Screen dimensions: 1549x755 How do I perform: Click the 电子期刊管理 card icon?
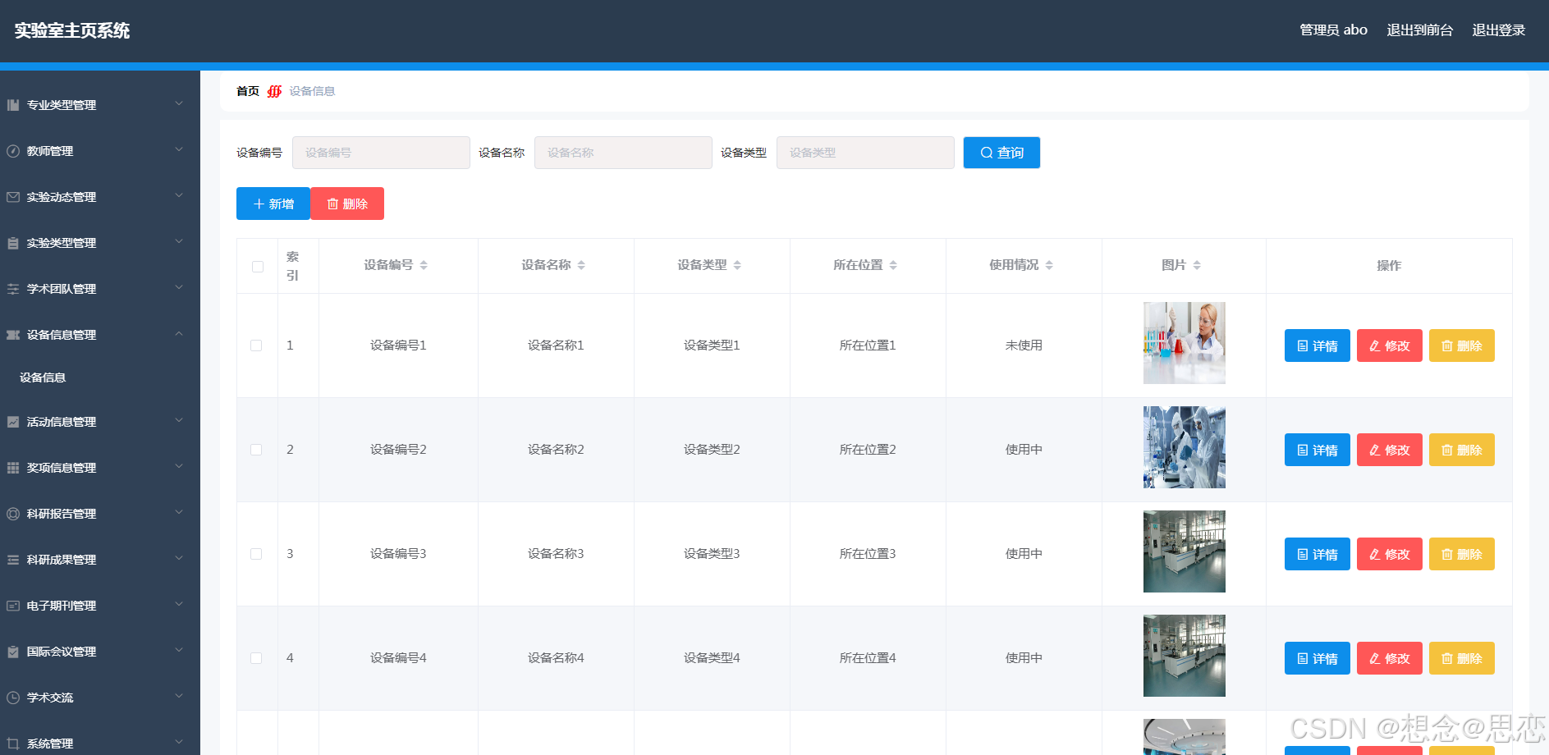pyautogui.click(x=13, y=606)
